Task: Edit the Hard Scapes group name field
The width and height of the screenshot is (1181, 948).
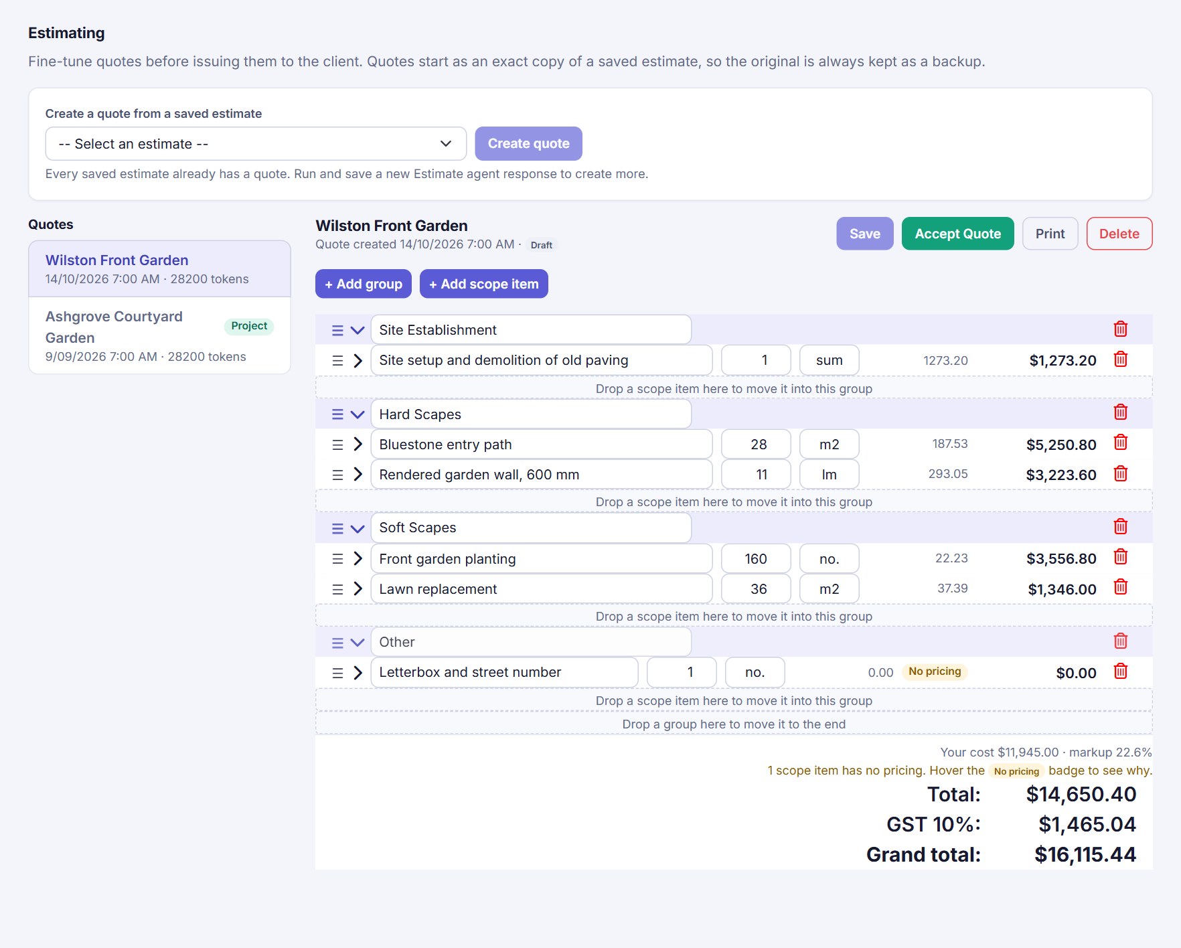Action: tap(531, 414)
